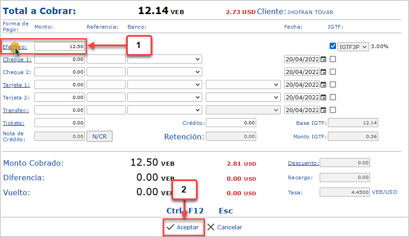Click the 3.00% IGTF rate text
The height and width of the screenshot is (237, 409).
pos(380,46)
